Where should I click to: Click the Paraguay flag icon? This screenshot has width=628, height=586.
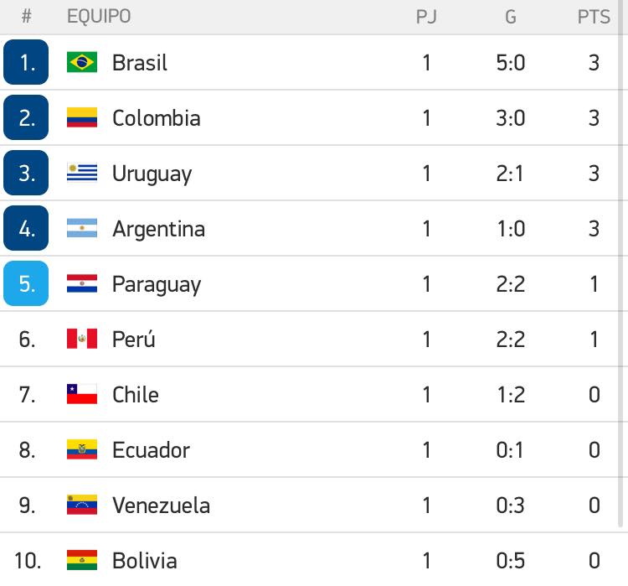tap(82, 283)
